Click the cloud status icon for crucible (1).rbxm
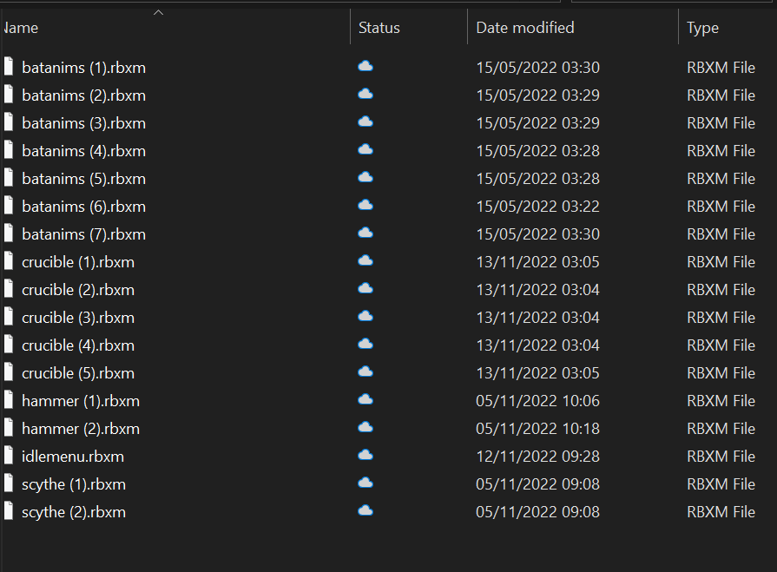This screenshot has height=572, width=777. 365,260
